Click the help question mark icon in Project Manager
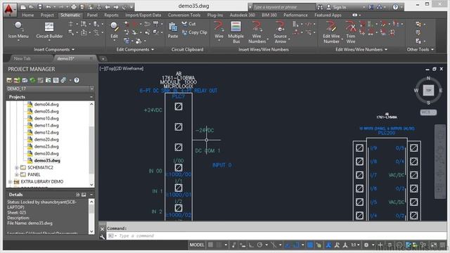This screenshot has height=253, width=450. tap(77, 80)
